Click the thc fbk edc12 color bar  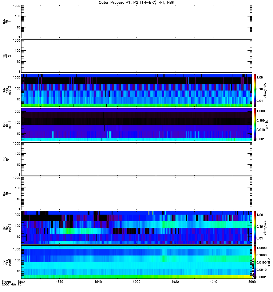point(255,227)
